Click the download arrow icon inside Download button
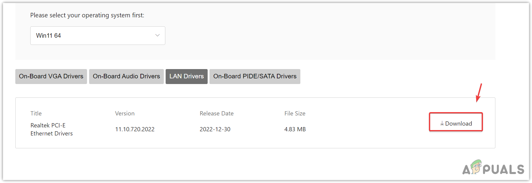This screenshot has height=183, width=532. tap(441, 123)
